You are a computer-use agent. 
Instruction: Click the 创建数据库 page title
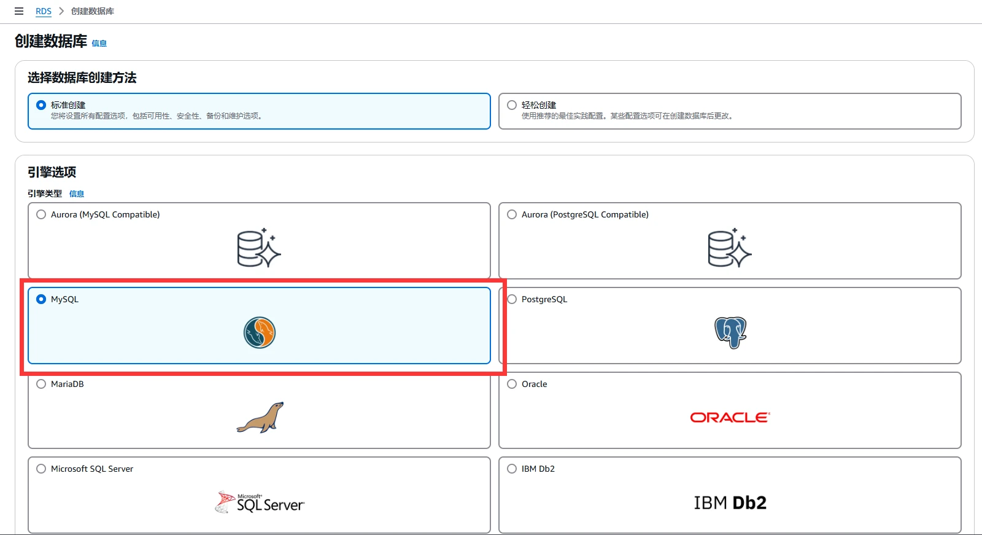pyautogui.click(x=51, y=41)
